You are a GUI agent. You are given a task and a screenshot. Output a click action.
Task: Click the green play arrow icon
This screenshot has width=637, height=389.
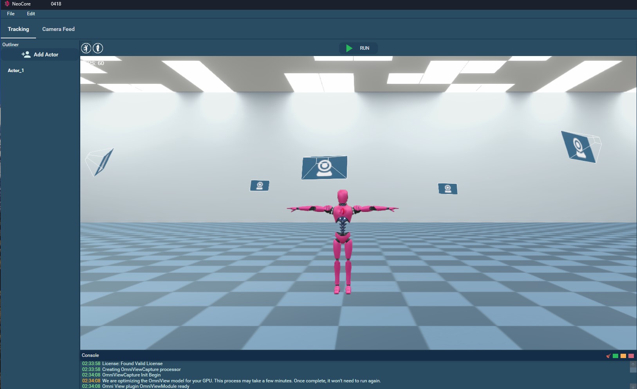click(349, 48)
